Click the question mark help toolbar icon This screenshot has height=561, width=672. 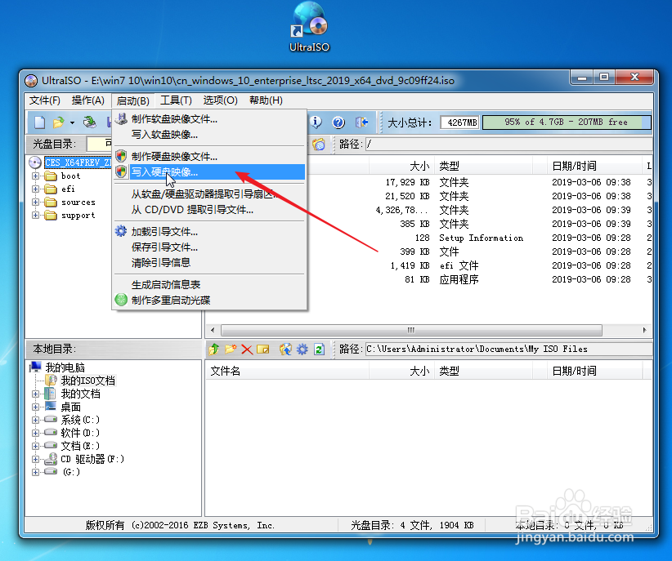tap(338, 122)
